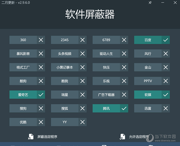Select the 搜狐 label
The height and width of the screenshot is (146, 180).
[x=64, y=108]
